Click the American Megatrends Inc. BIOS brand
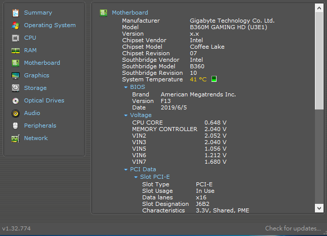Viewport: 327px width, 236px height. pyautogui.click(x=198, y=94)
